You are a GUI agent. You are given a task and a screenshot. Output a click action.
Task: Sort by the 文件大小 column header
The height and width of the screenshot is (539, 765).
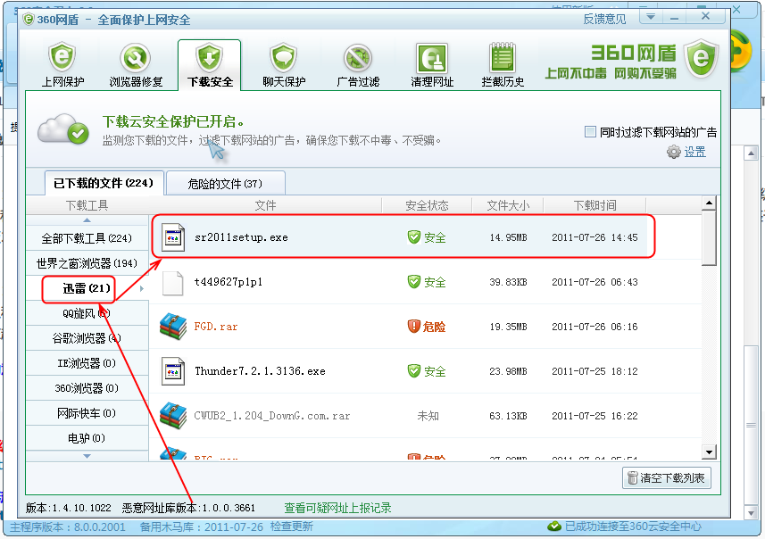point(508,205)
